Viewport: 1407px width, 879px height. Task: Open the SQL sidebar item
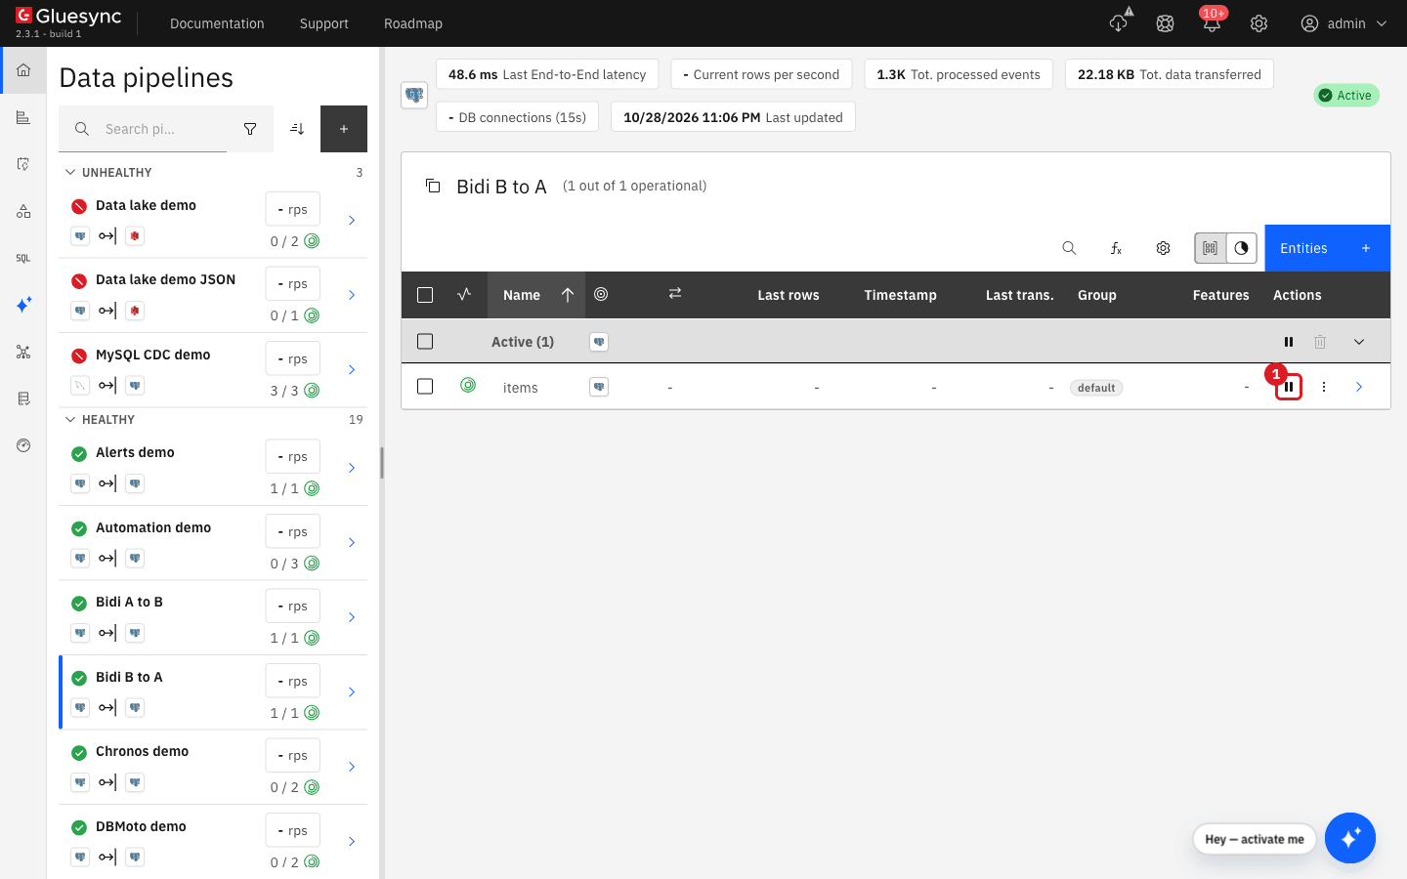tap(23, 258)
